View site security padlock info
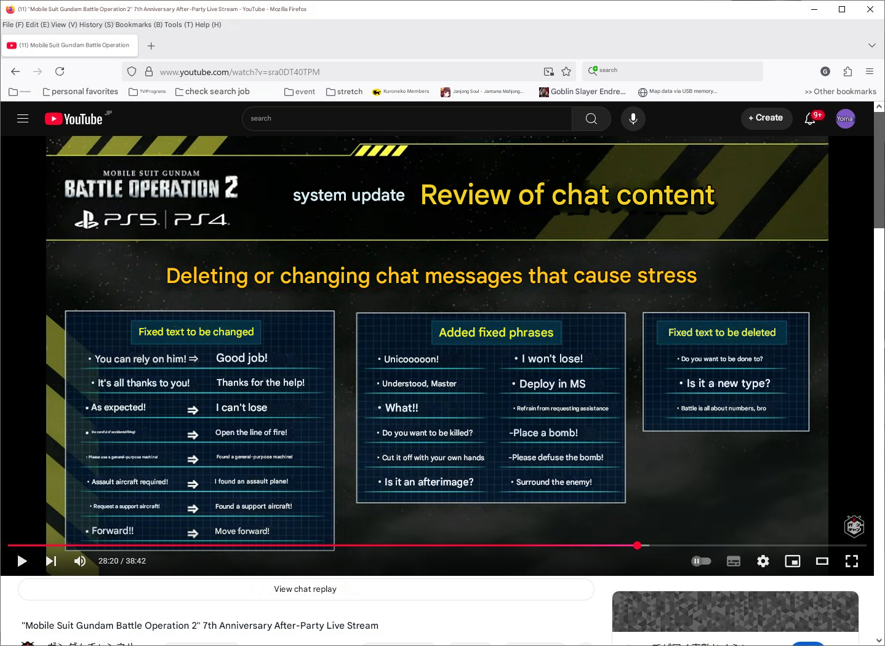 (149, 71)
